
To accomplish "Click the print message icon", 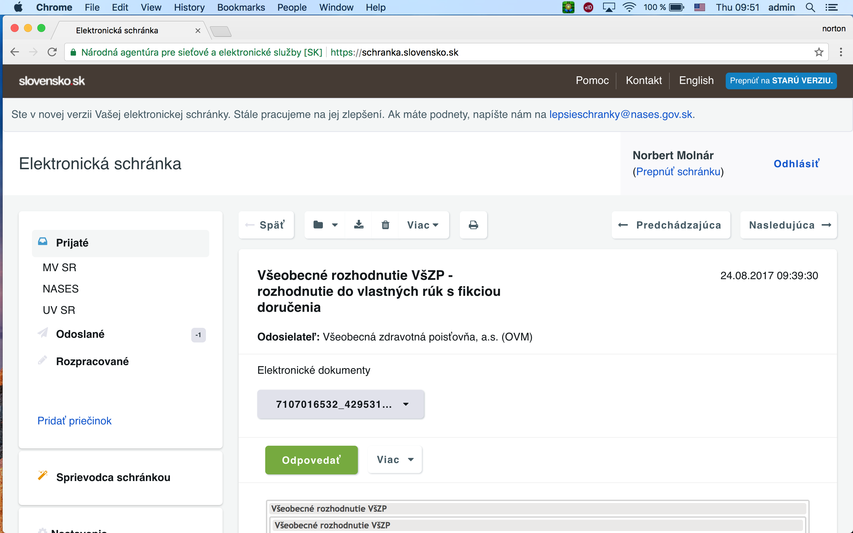I will coord(473,225).
